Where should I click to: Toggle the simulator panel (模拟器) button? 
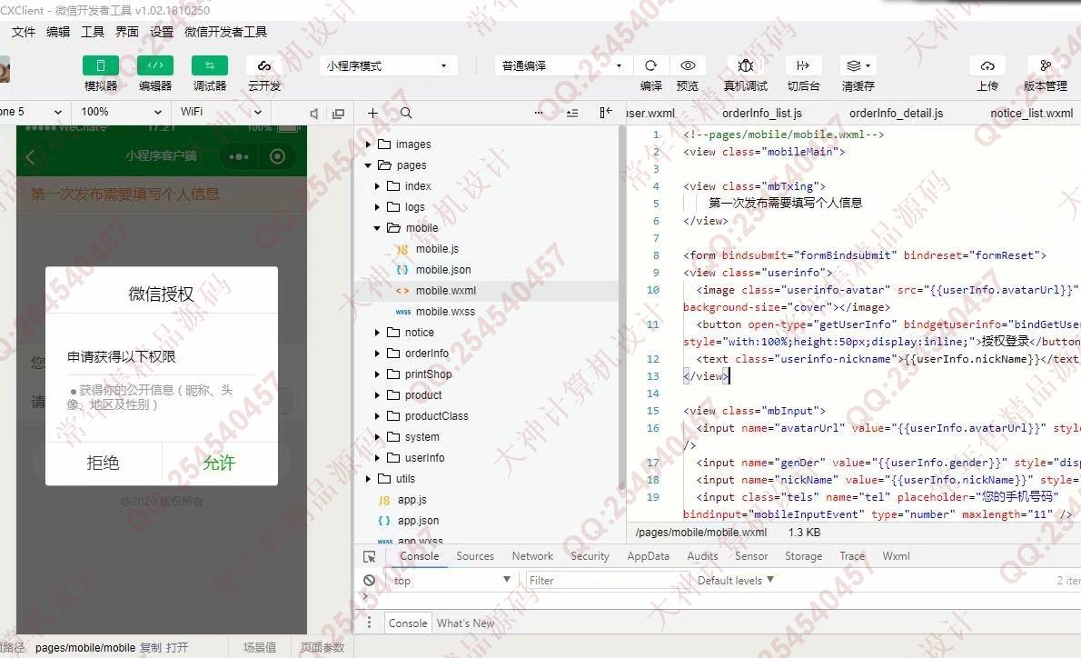[101, 65]
